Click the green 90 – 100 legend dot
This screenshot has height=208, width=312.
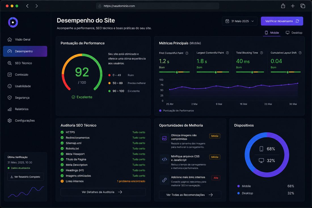click(x=109, y=91)
